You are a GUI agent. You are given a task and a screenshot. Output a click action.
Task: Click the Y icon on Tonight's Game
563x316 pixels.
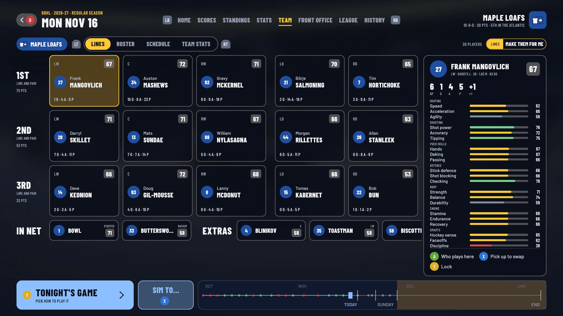point(27,295)
